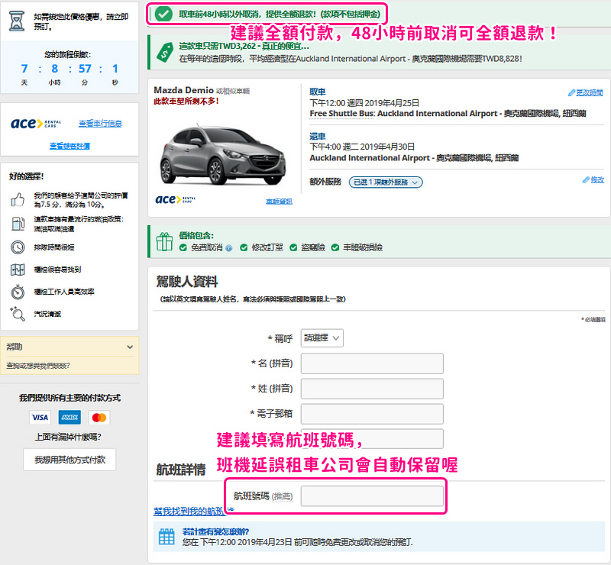Focus the 電子郵箱 email field
The height and width of the screenshot is (565, 611).
coord(372,414)
